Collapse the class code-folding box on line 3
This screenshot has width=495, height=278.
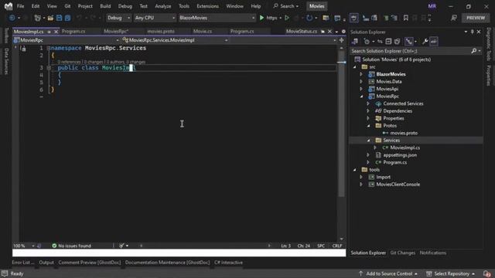click(x=49, y=68)
